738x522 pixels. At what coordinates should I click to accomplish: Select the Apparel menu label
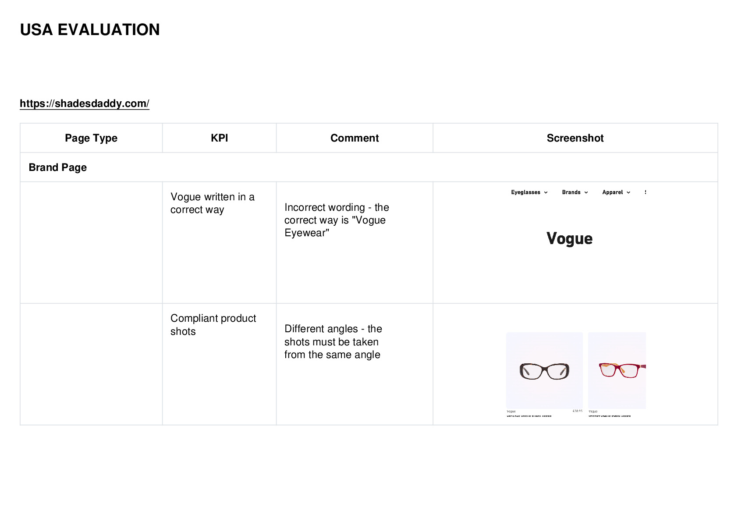click(612, 192)
